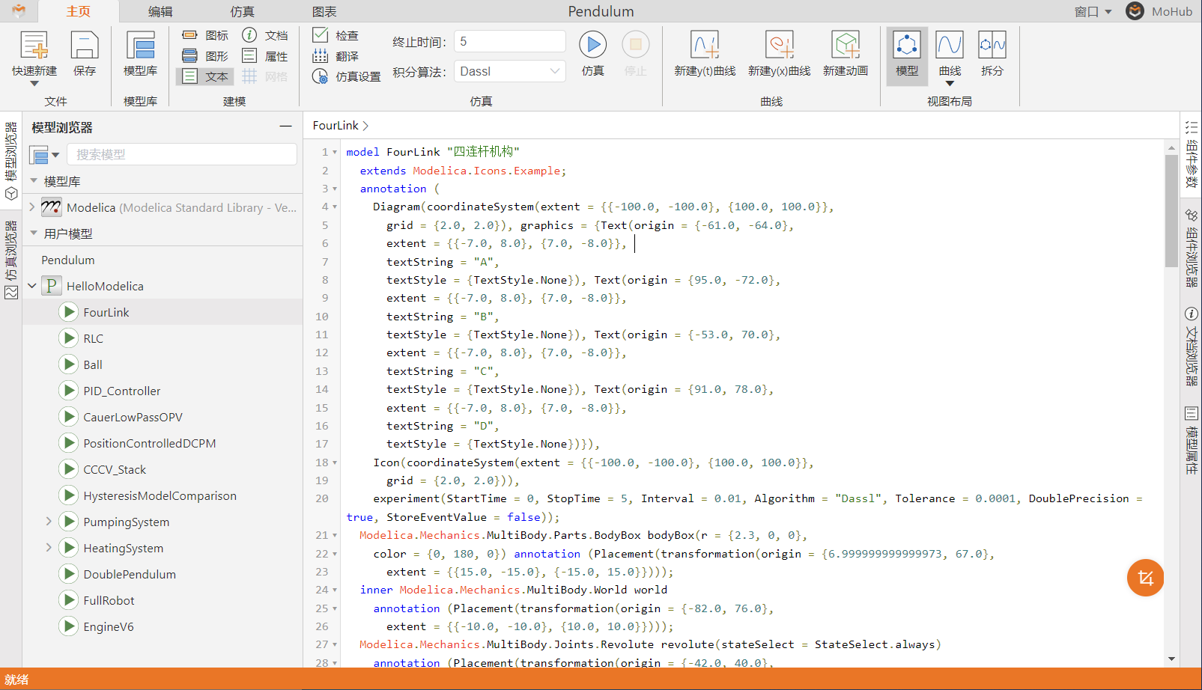Open the 文档 documentation view
This screenshot has width=1202, height=690.
pyautogui.click(x=265, y=35)
